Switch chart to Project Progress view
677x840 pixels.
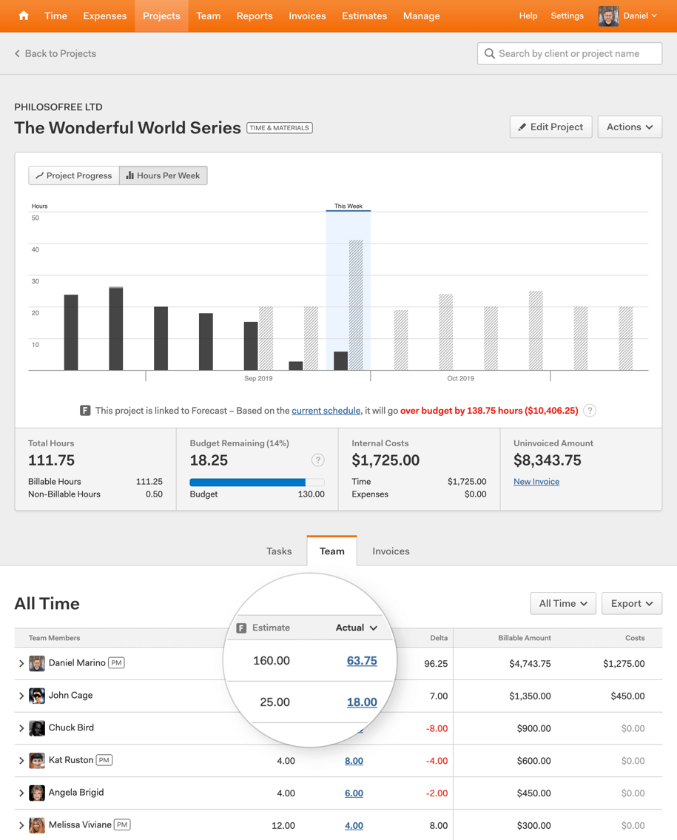click(x=74, y=175)
